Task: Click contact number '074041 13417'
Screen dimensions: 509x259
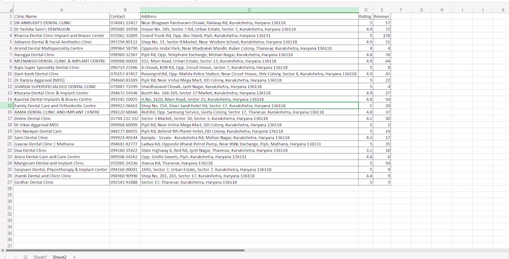Action: (x=125, y=23)
